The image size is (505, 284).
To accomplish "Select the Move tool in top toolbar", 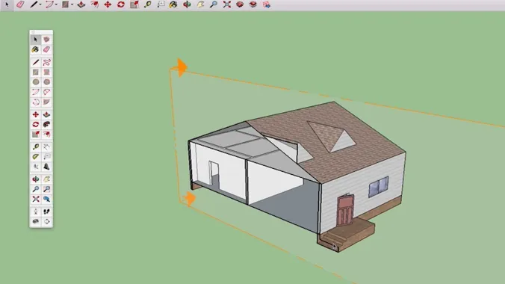I will (x=108, y=4).
